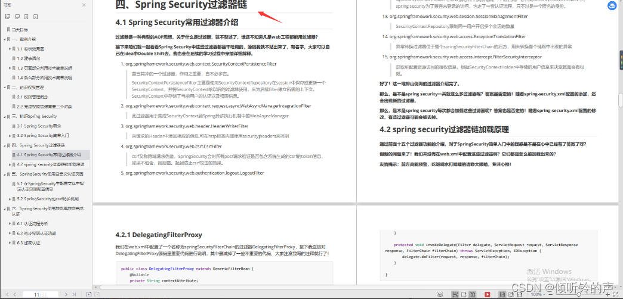Click heading 4.2.1 DelegatingFilterProxy

[159, 234]
